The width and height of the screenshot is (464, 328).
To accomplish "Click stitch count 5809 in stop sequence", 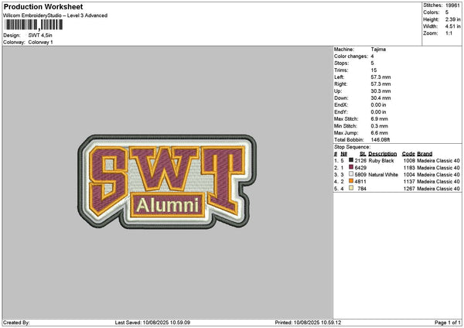I will (360, 175).
